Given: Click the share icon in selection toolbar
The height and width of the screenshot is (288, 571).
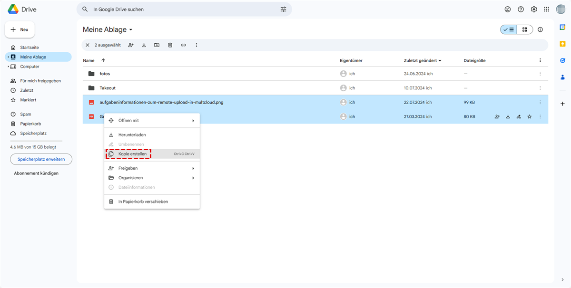Looking at the screenshot, I should 131,45.
